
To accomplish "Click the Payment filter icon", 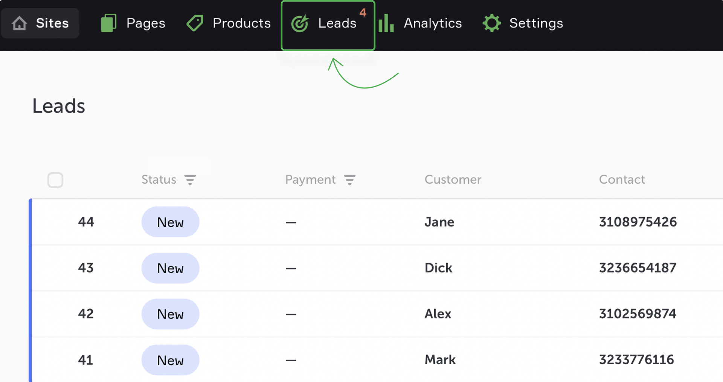I will pos(350,180).
